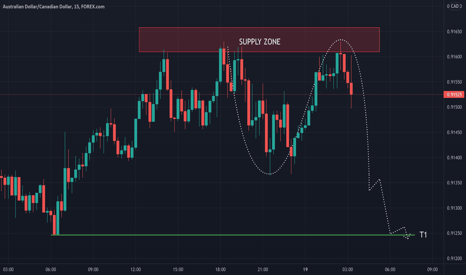The height and width of the screenshot is (275, 466).
Task: Click the 0.91400 price axis label
Action: (x=454, y=157)
